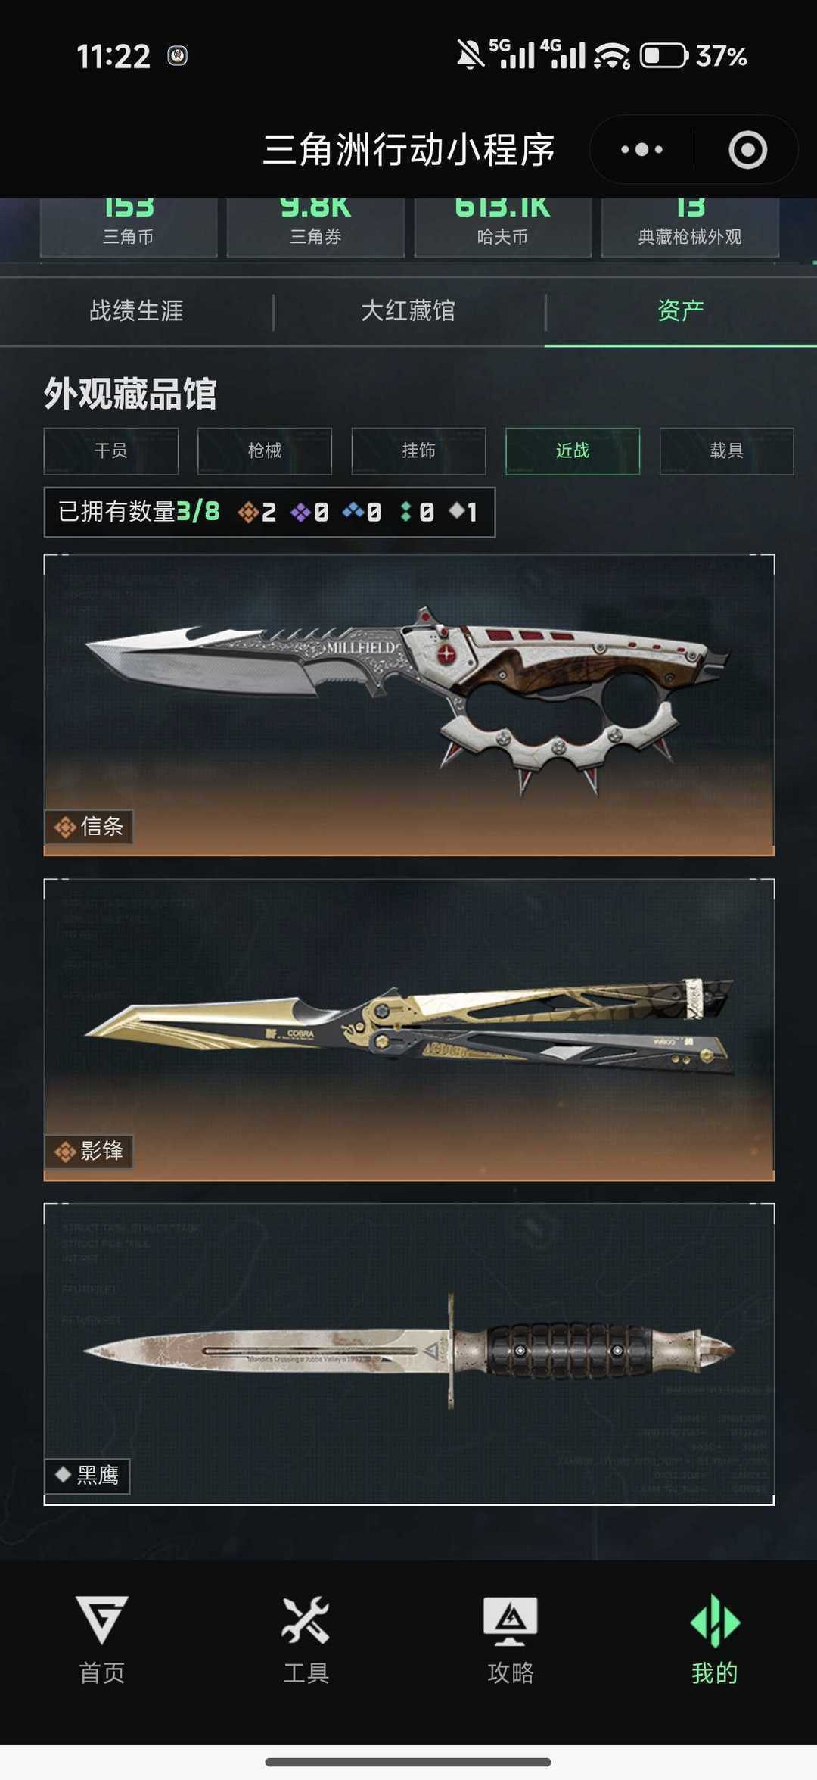
Task: Select the 我的 profile icon
Action: [x=715, y=1620]
